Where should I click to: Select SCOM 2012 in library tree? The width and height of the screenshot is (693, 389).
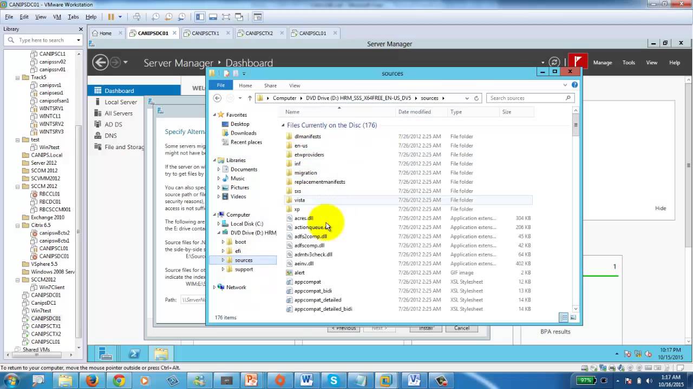(x=45, y=171)
